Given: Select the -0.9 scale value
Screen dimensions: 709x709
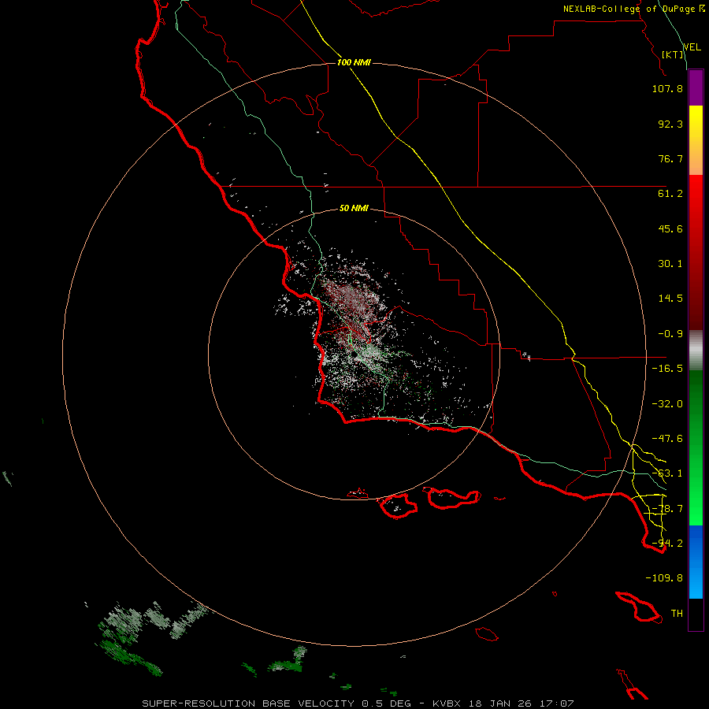Looking at the screenshot, I should click(x=670, y=334).
